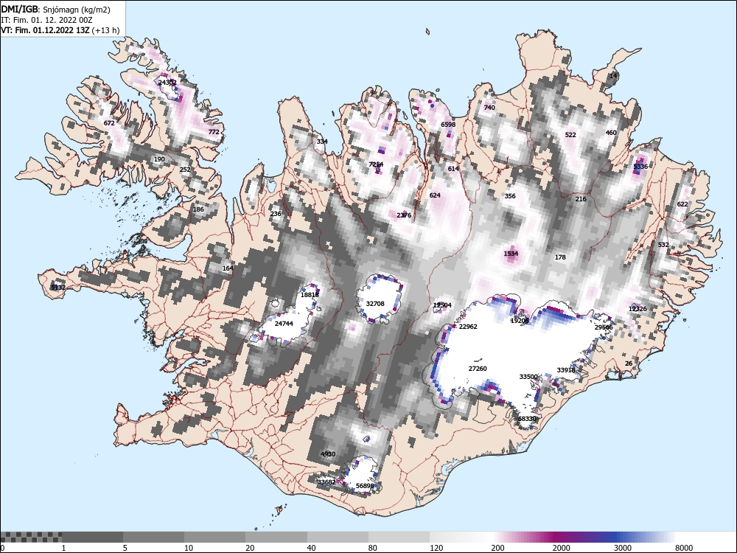Viewport: 737px width, 553px height.
Task: Click the 178 value label
Action: 560,257
